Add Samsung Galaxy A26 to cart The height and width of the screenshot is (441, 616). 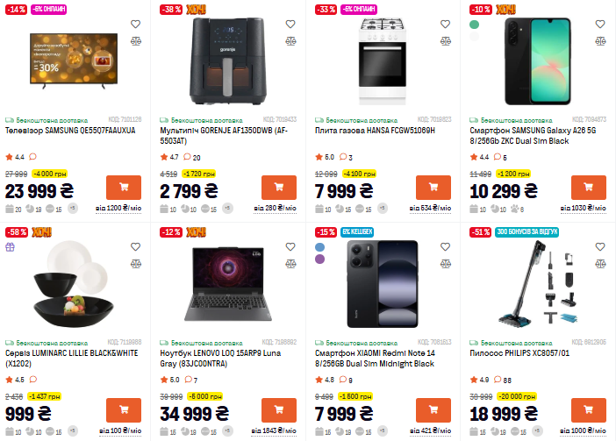(x=588, y=188)
